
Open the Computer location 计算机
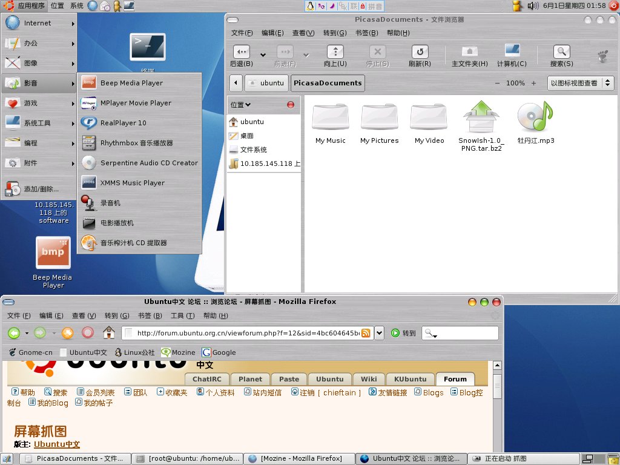point(512,56)
